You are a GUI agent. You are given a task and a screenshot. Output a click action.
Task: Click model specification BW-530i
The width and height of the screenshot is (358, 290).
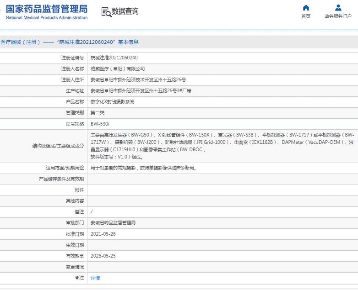[x=100, y=124]
